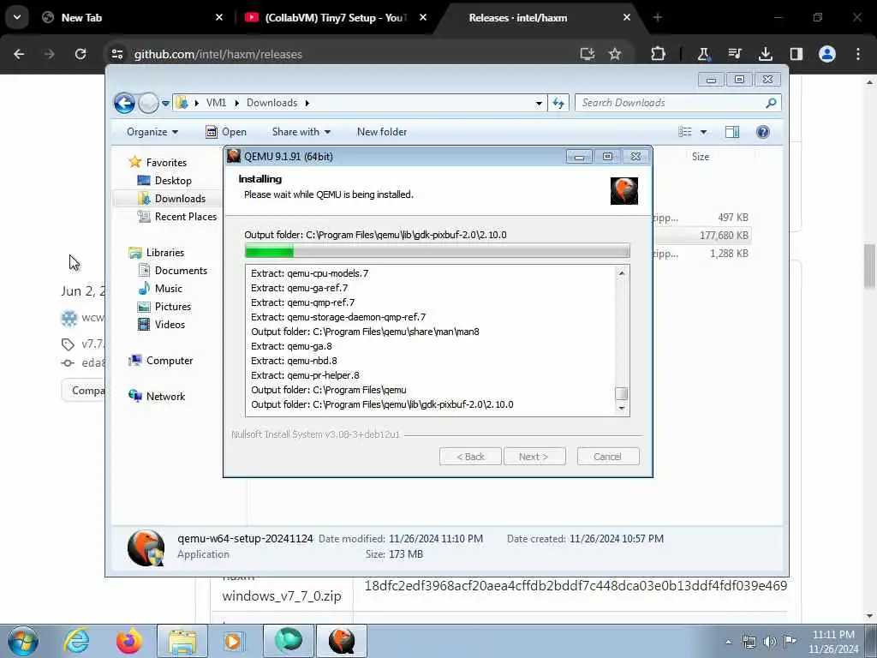Change view with Explorer views icon
Image resolution: width=877 pixels, height=658 pixels.
685,132
